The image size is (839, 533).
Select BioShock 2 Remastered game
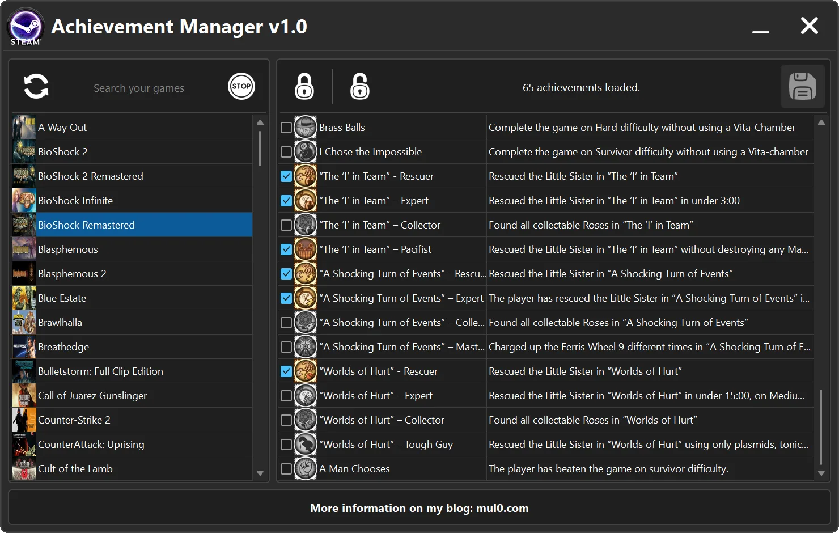point(132,176)
